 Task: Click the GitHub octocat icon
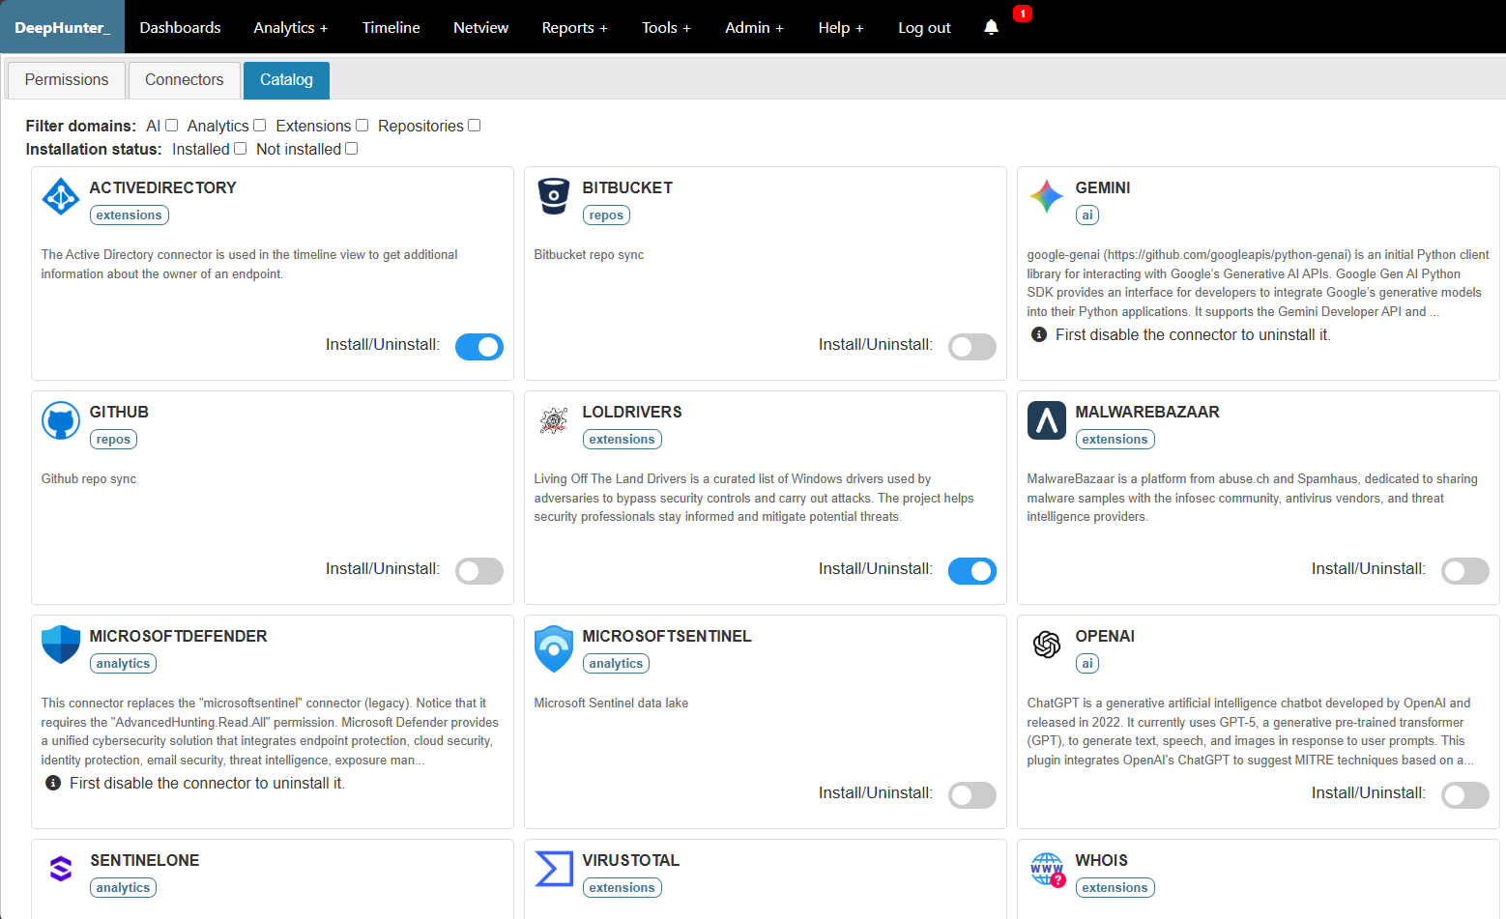pos(61,420)
